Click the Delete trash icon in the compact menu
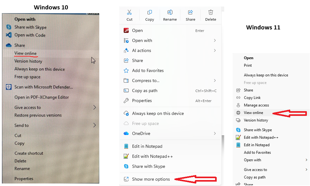Screen dimensions: 310x186 pos(211,13)
